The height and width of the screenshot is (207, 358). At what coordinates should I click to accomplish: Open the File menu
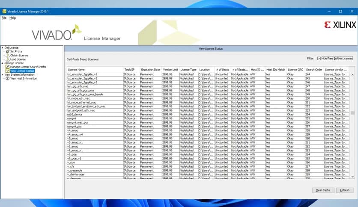pos(4,18)
